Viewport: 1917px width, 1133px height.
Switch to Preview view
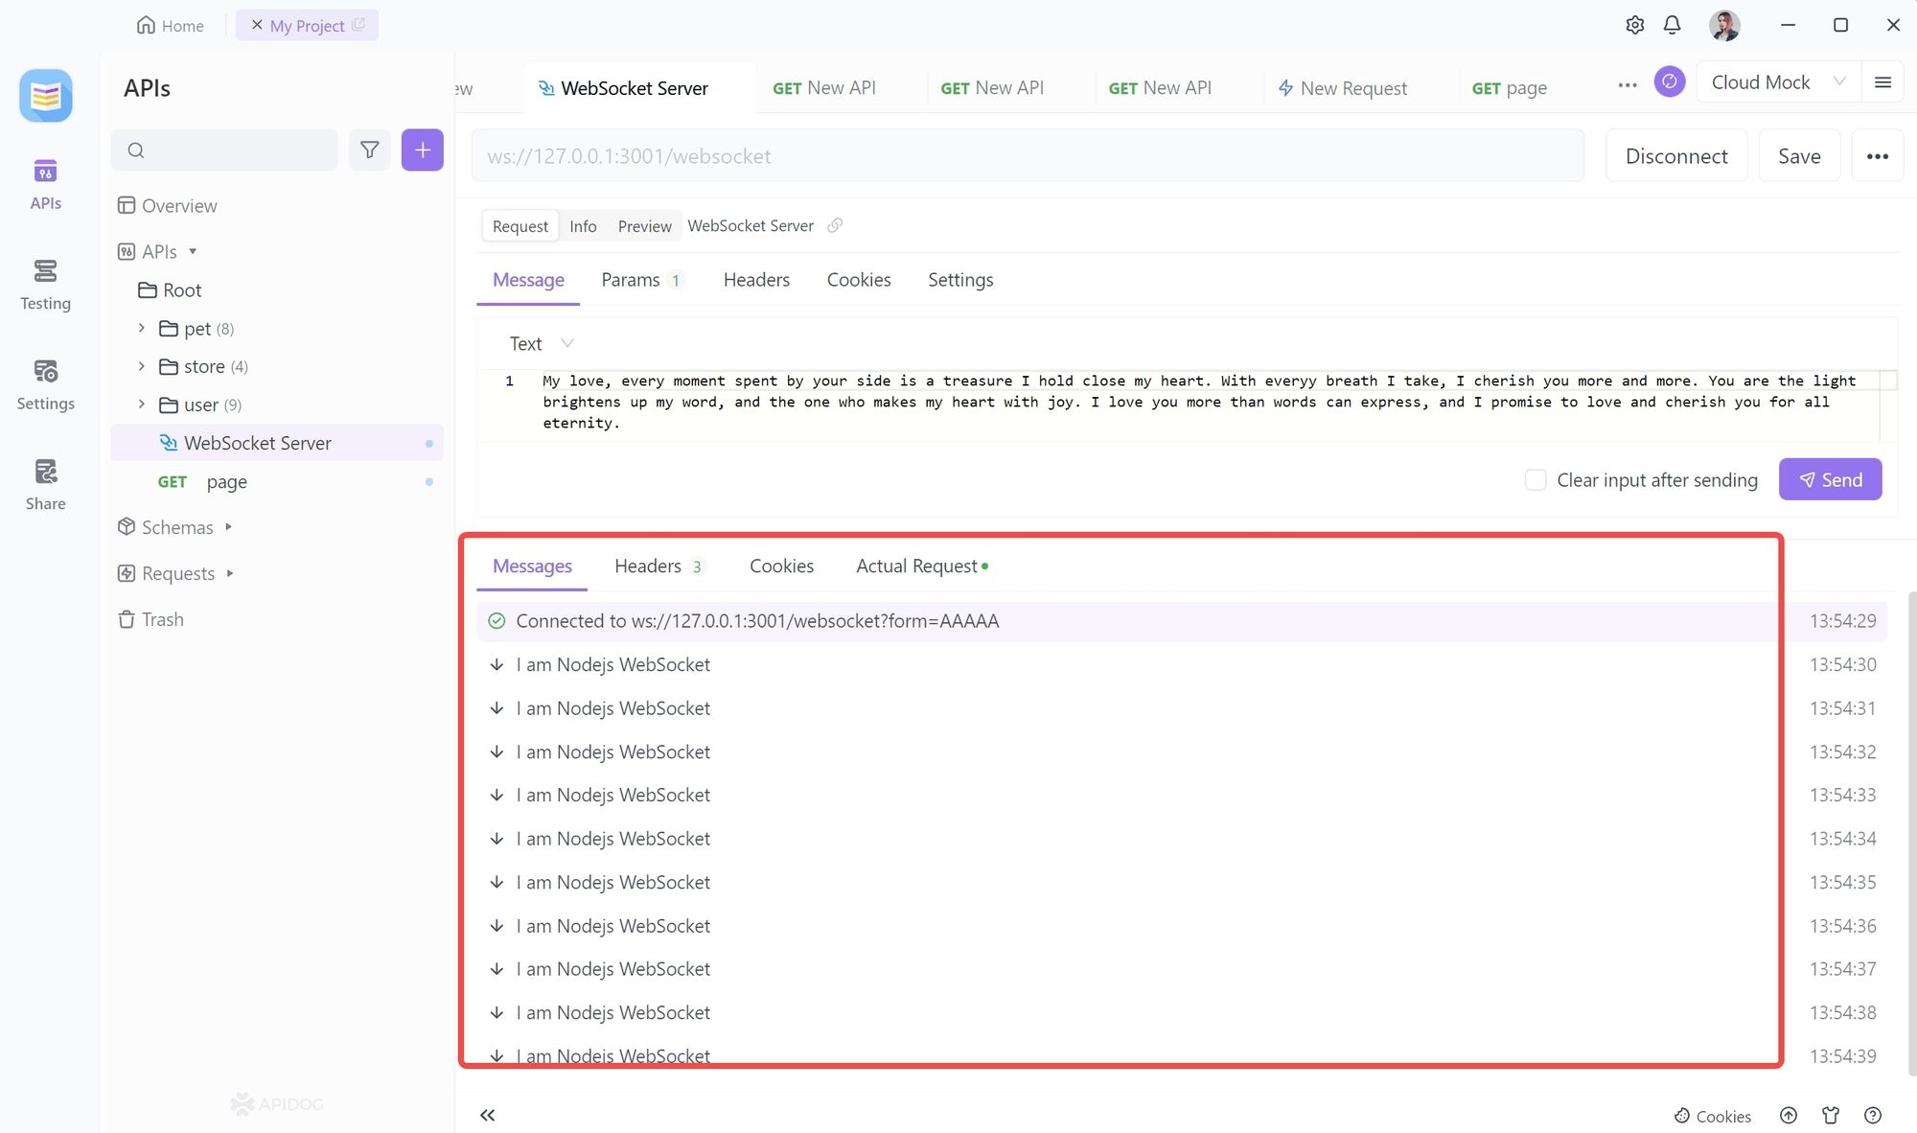click(644, 226)
